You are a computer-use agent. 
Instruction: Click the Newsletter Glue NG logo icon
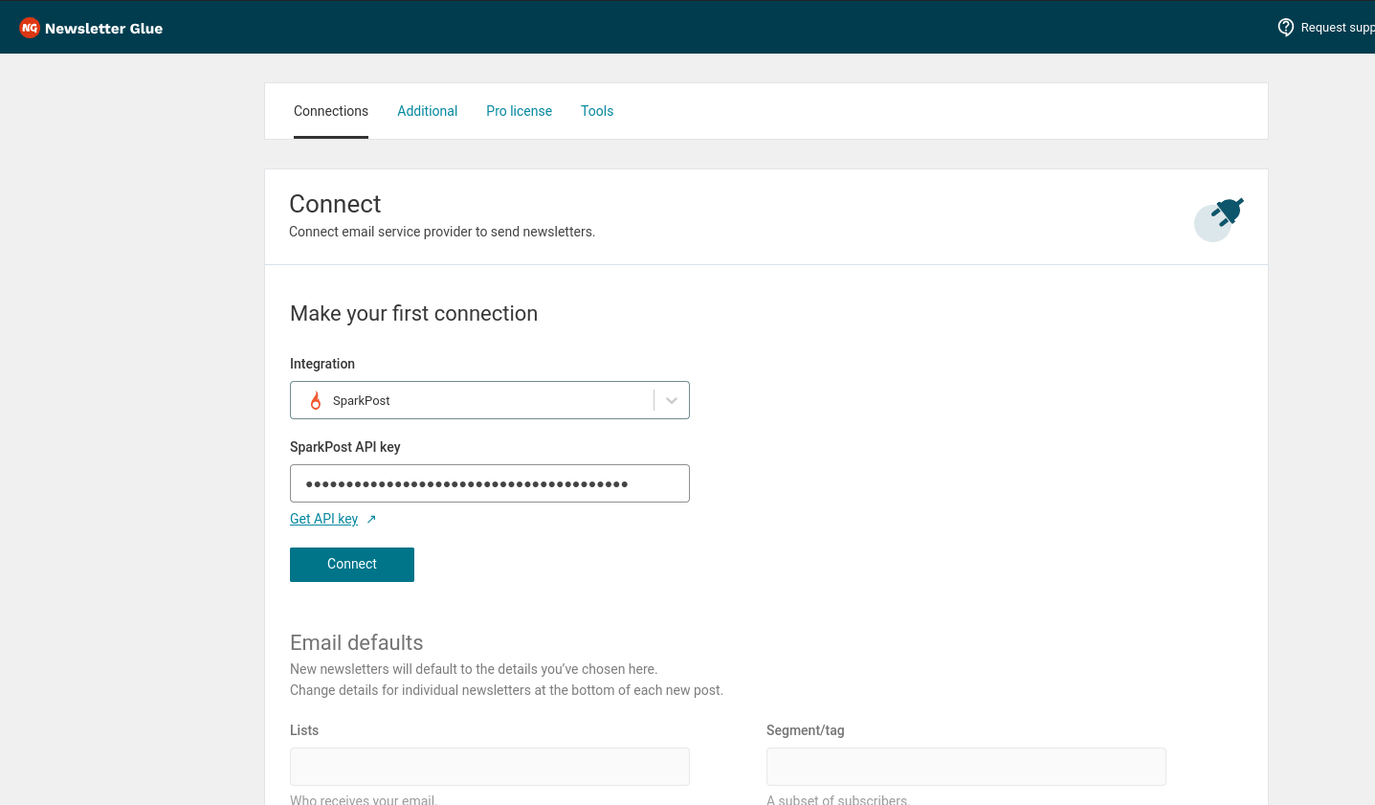pyautogui.click(x=30, y=28)
